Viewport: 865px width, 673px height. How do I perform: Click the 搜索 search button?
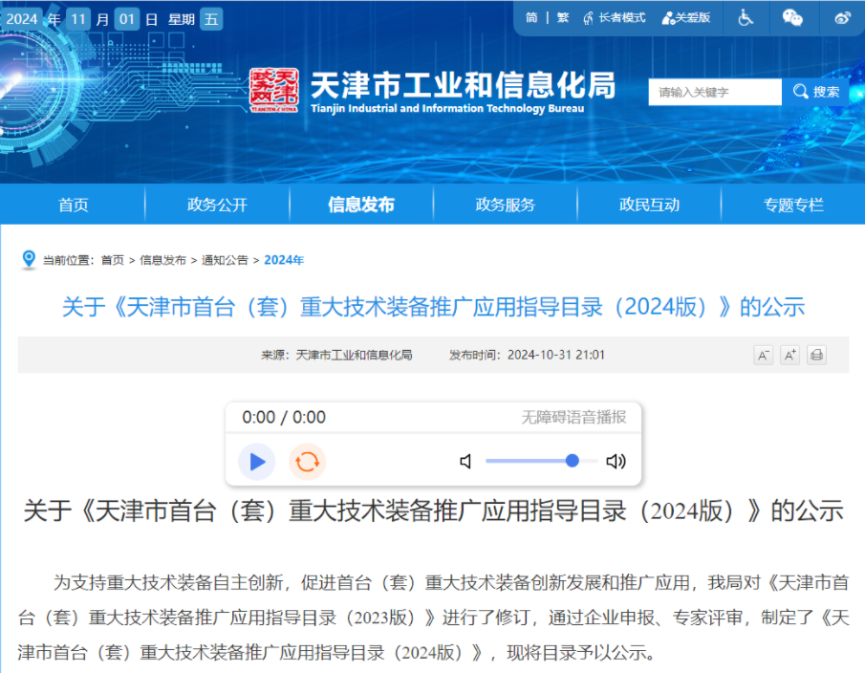pos(815,92)
